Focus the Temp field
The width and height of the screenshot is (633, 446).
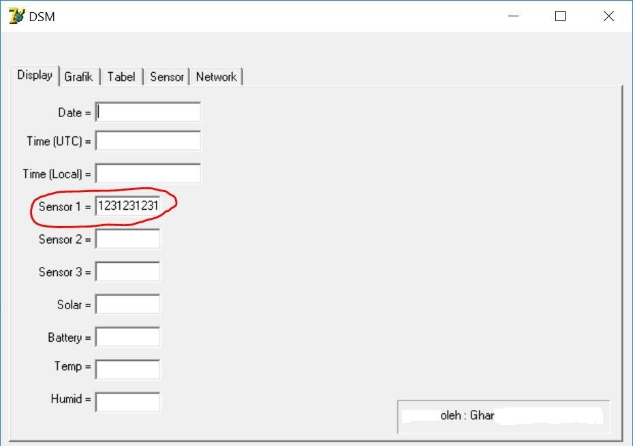coord(127,369)
